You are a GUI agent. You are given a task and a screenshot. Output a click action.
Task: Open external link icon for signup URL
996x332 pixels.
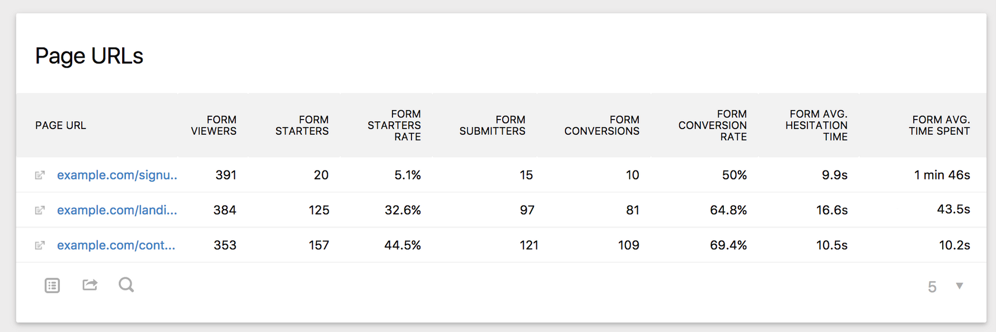pos(40,176)
